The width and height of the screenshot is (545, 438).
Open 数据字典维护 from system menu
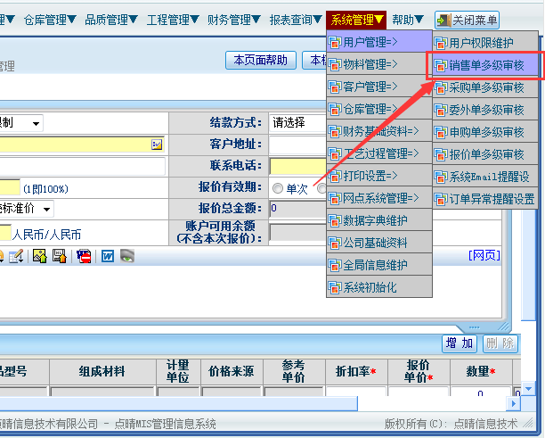pos(378,220)
